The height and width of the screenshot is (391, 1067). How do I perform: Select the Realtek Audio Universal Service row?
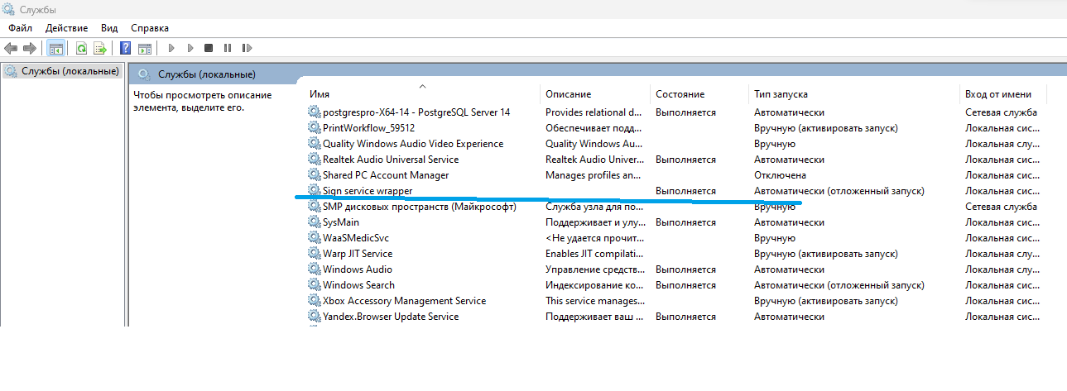pyautogui.click(x=391, y=160)
